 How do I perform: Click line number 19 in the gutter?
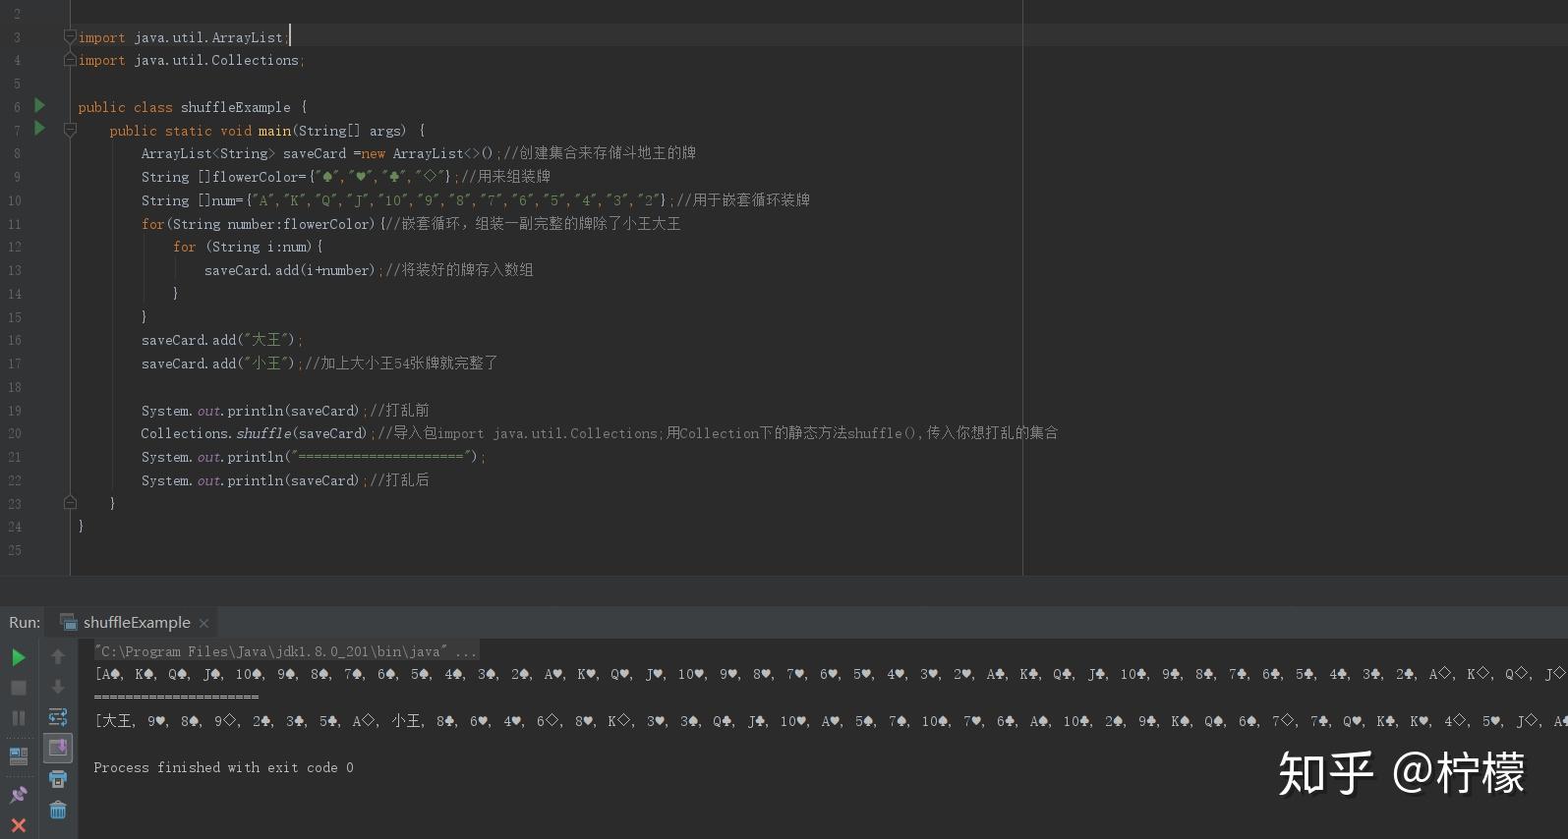coord(15,411)
